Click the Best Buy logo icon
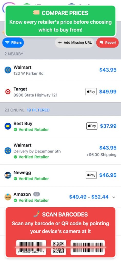This screenshot has height=263, width=121. (x=8, y=126)
